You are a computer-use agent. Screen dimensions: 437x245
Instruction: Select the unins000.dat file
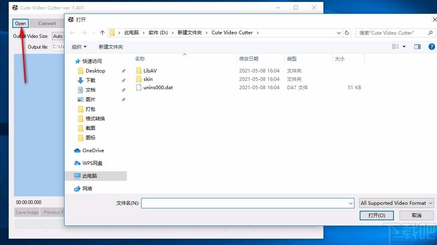[155, 87]
